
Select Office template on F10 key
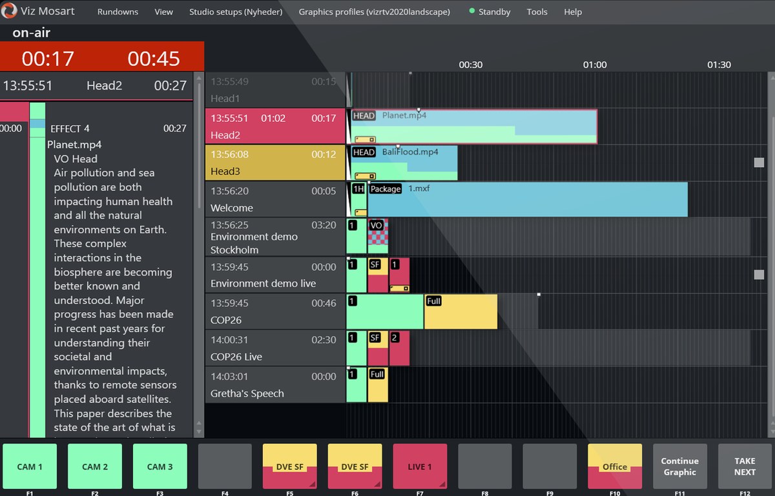pyautogui.click(x=615, y=466)
